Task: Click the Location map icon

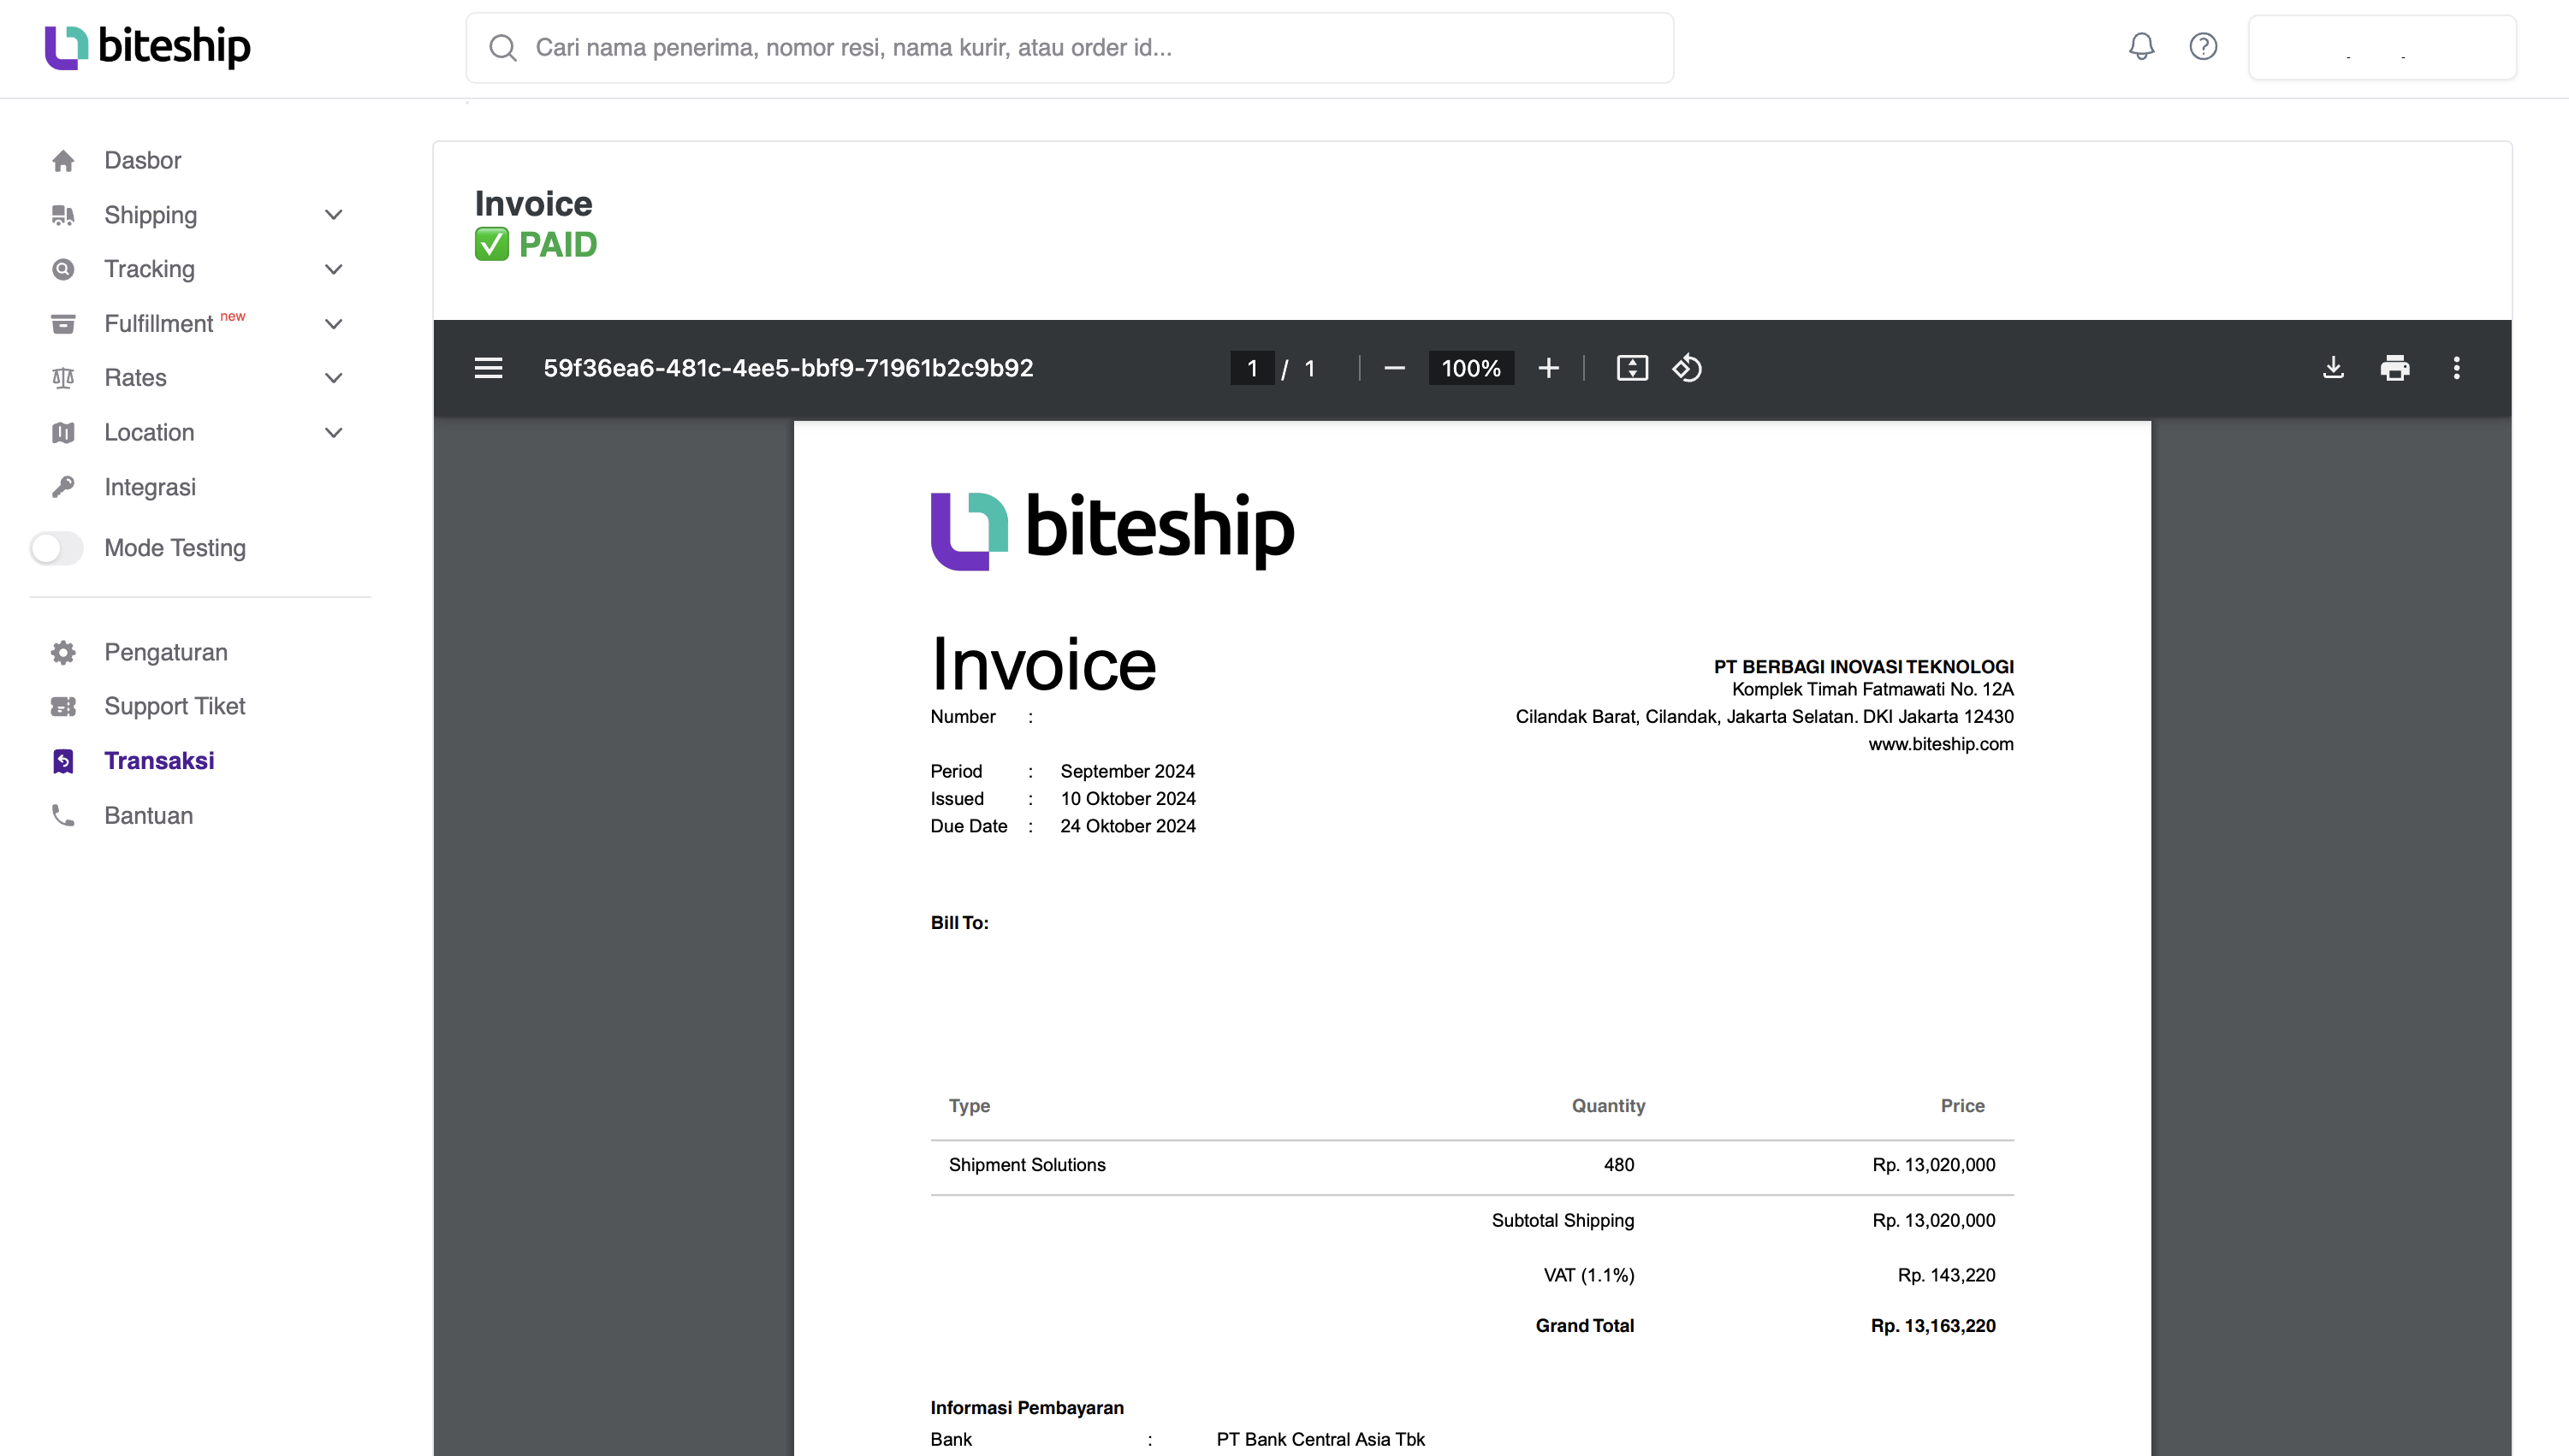Action: (63, 433)
